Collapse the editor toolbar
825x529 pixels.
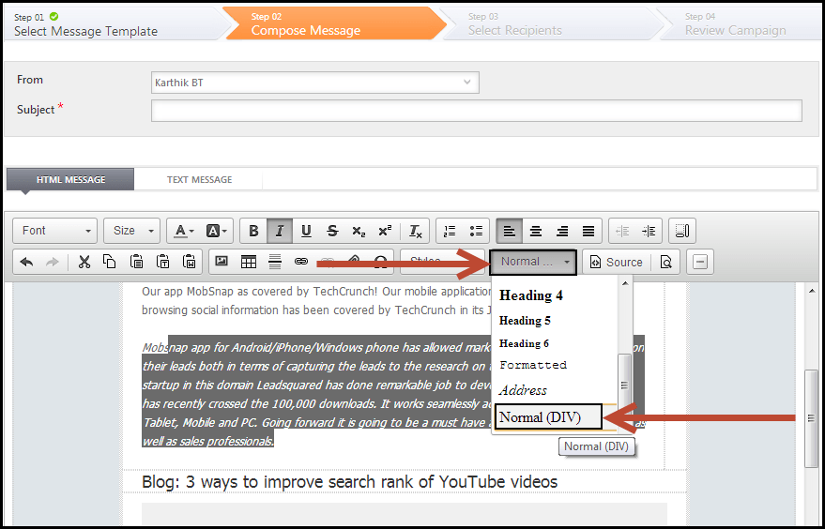(x=700, y=262)
